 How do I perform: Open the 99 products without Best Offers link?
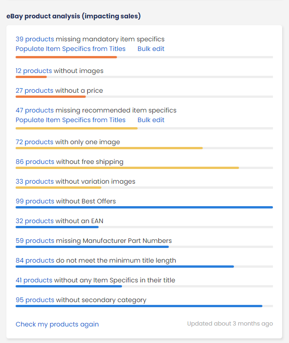tap(35, 201)
